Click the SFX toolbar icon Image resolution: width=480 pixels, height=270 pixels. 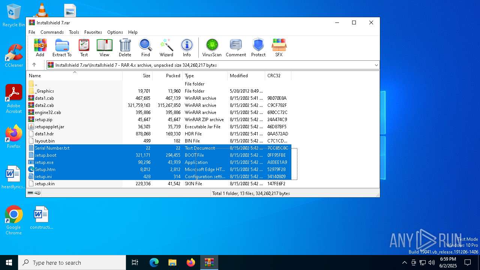279,48
